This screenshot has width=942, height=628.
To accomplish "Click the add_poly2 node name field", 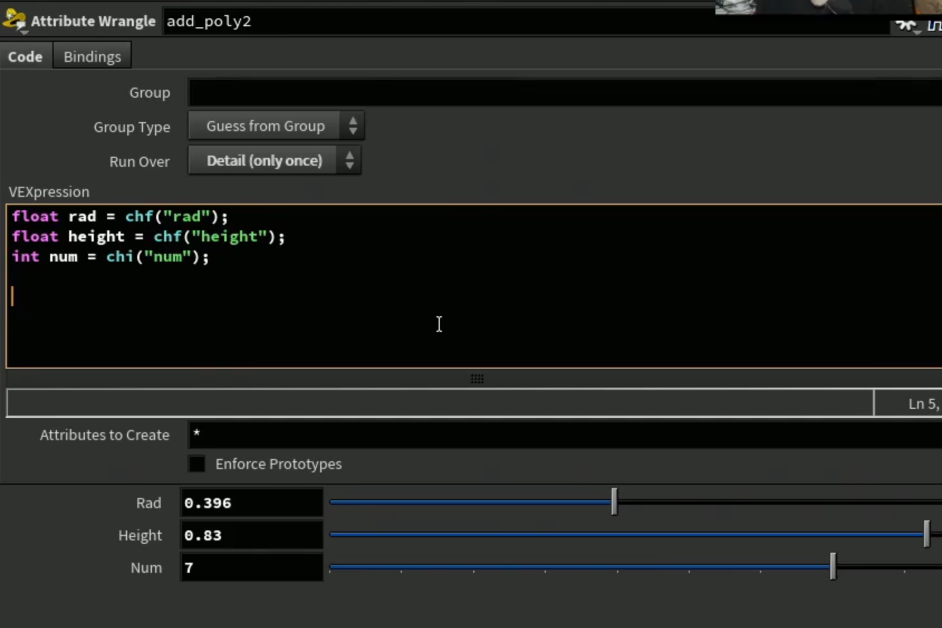I will click(525, 22).
